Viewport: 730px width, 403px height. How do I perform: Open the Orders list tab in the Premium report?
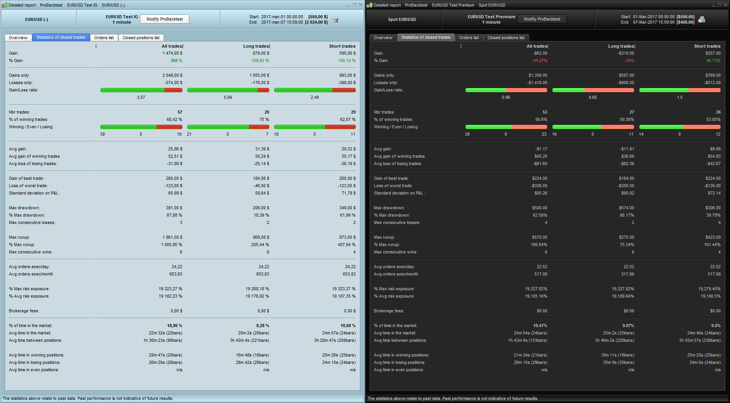point(469,38)
